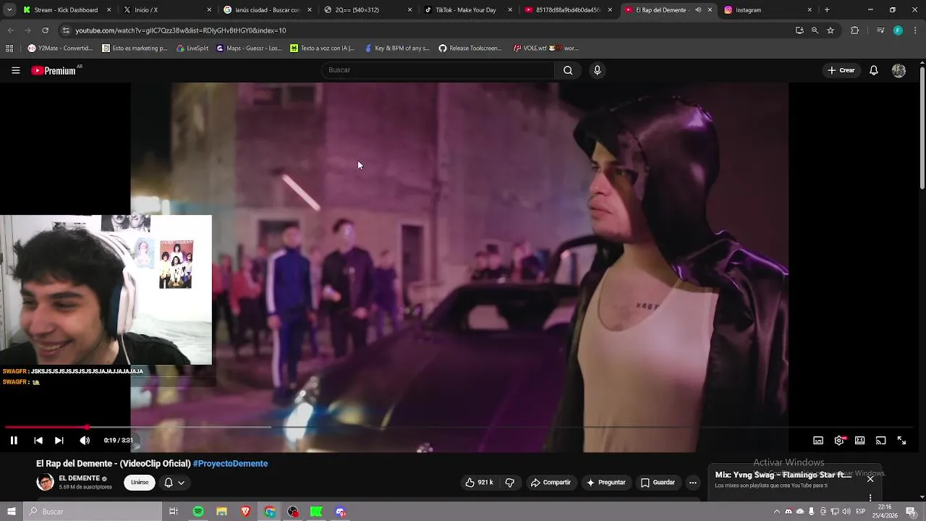Open the Crear upload button
926x521 pixels.
(841, 70)
